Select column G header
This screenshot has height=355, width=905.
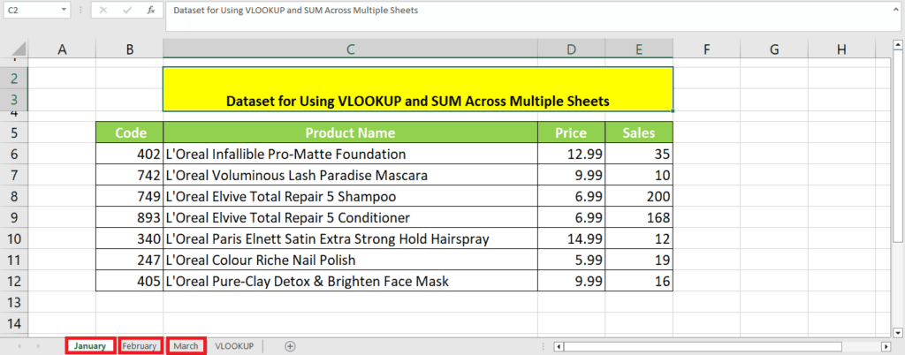coord(774,50)
